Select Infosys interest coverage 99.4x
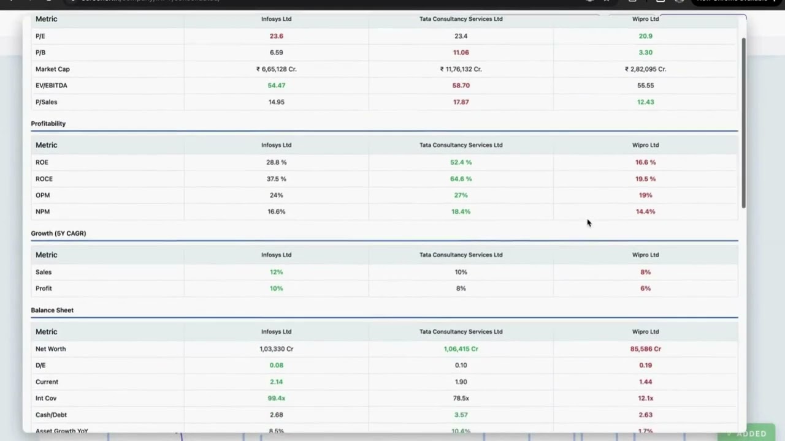Viewport: 785px width, 441px height. tap(277, 399)
